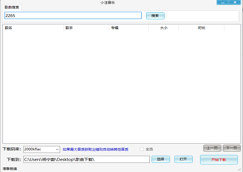
Task: Open download folder with 打开 button
Action: click(x=183, y=159)
